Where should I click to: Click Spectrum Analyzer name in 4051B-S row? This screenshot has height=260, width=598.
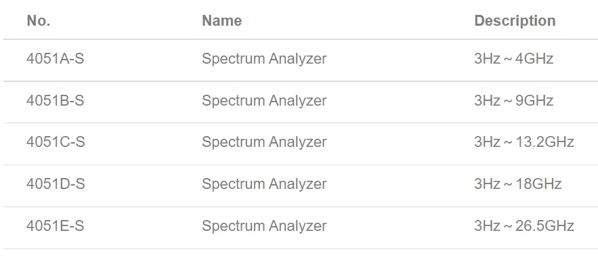[x=264, y=101]
